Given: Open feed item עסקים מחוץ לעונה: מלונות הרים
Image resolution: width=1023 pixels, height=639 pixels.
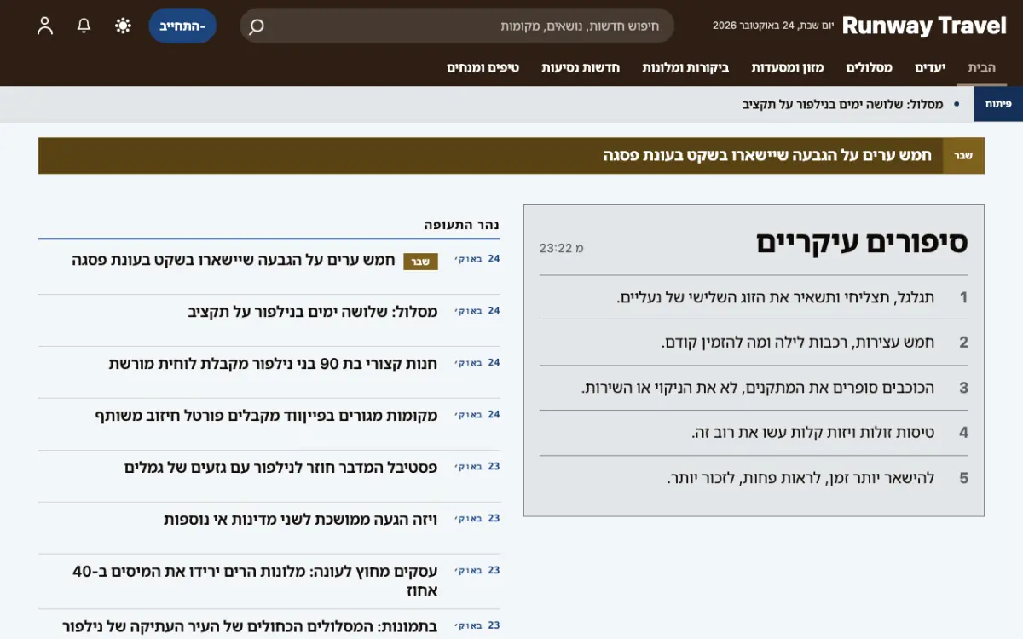Looking at the screenshot, I should [x=255, y=580].
